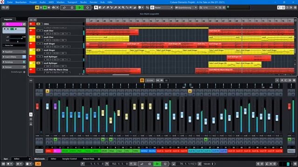
Task: Click the green Play button in the top toolbar
Action: pos(80,7)
